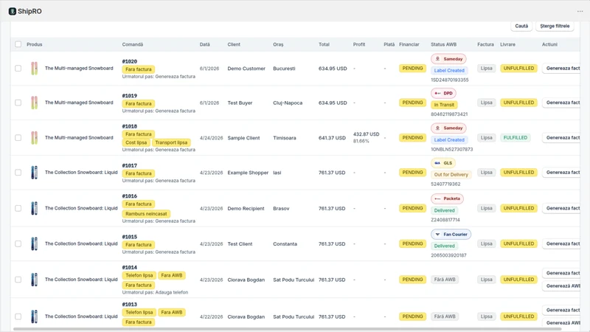Click the Livrare column header

click(x=507, y=44)
